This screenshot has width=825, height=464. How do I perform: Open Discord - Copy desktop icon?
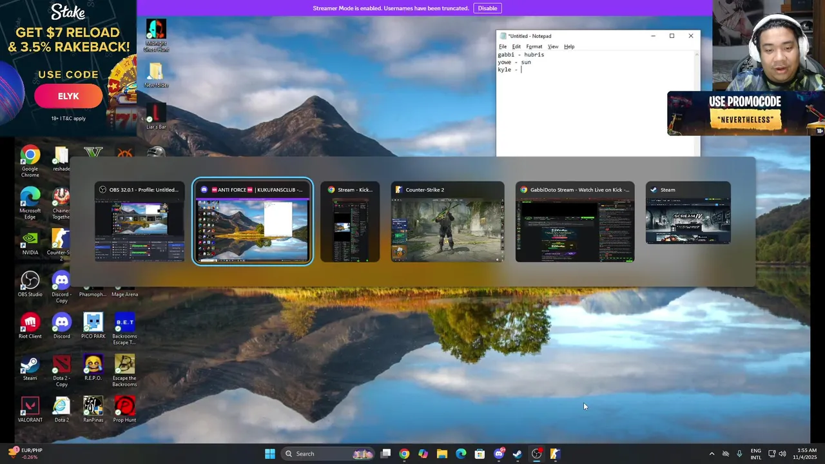click(61, 287)
